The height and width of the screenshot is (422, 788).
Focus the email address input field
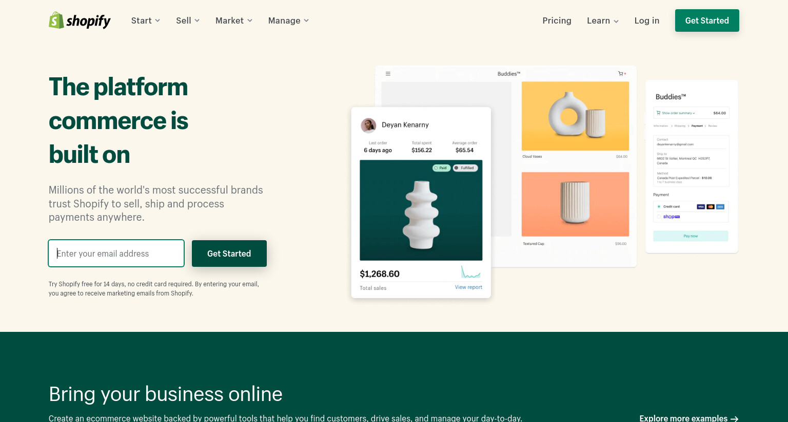(116, 254)
